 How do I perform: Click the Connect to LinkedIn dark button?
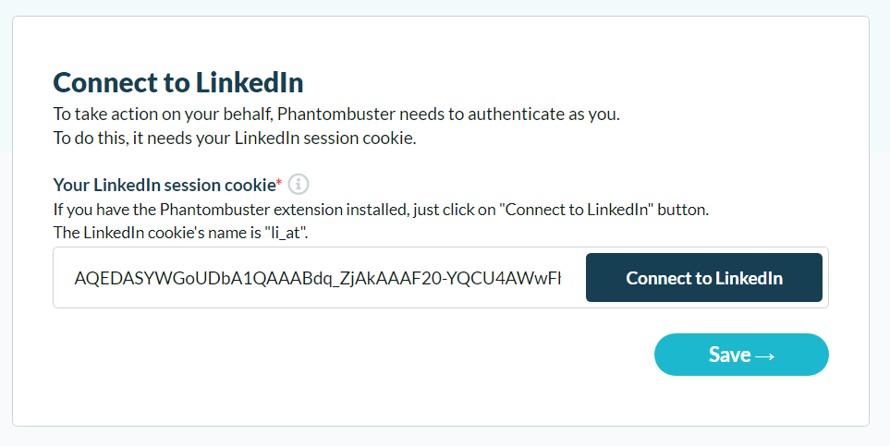[x=704, y=277]
